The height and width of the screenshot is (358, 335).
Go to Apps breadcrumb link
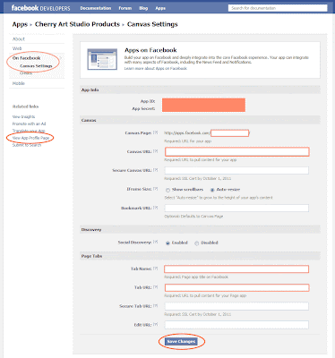tap(20, 24)
